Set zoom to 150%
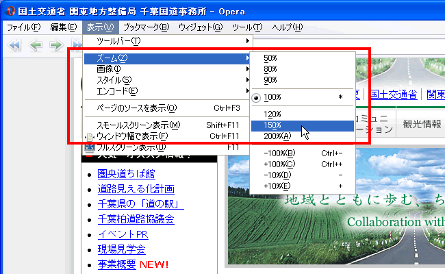The width and height of the screenshot is (445, 274). tap(303, 125)
